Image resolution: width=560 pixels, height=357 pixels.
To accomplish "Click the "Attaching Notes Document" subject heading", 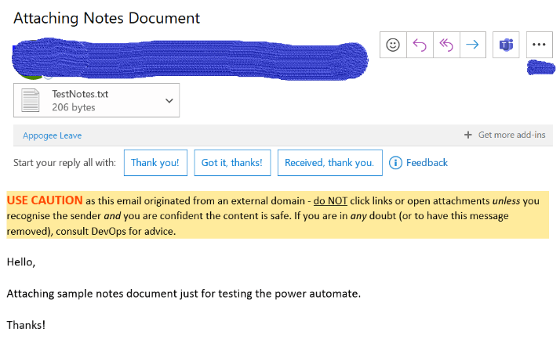I will coord(107,17).
